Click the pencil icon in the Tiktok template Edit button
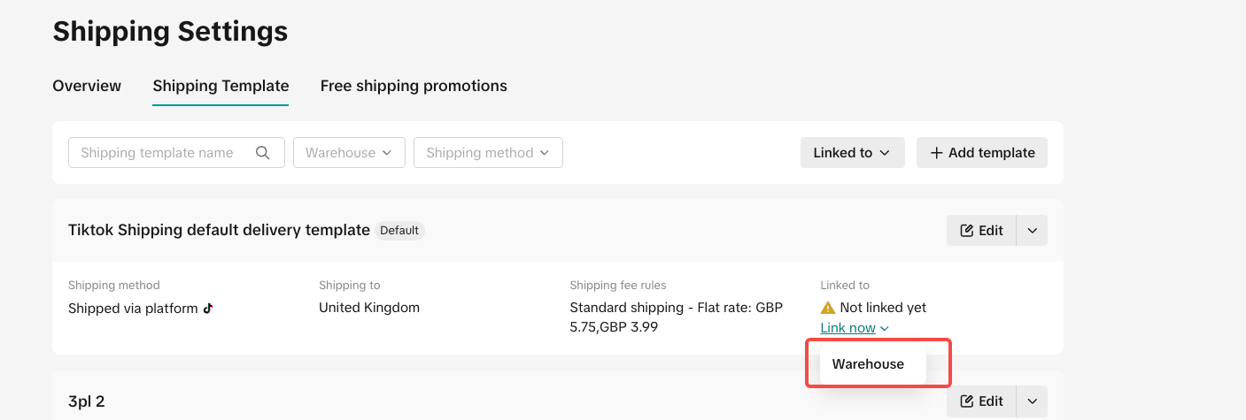 [x=967, y=231]
